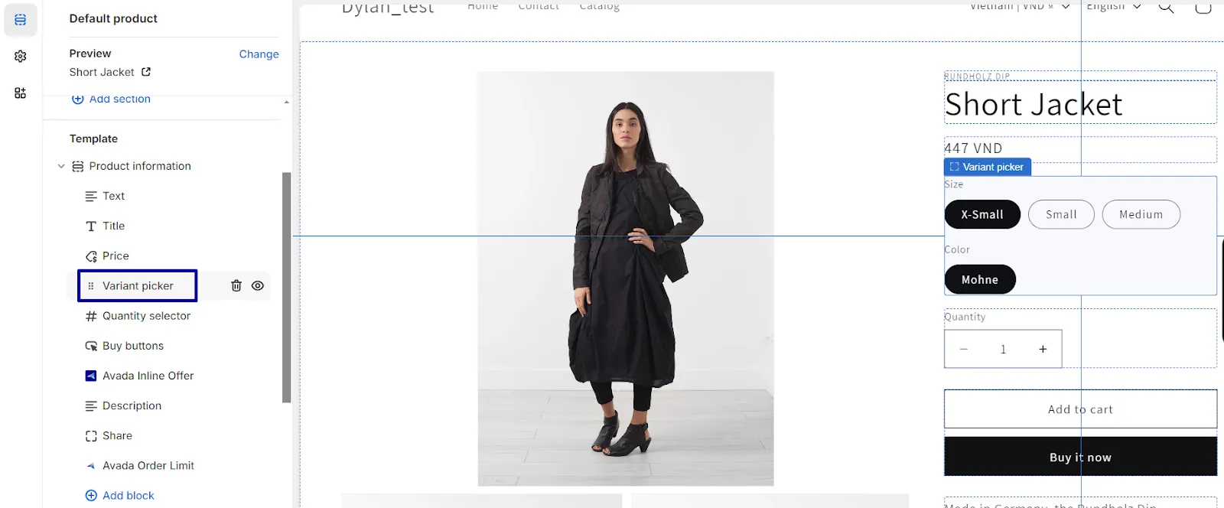Click the Short Jacket product photo
Image resolution: width=1224 pixels, height=508 pixels.
point(626,278)
